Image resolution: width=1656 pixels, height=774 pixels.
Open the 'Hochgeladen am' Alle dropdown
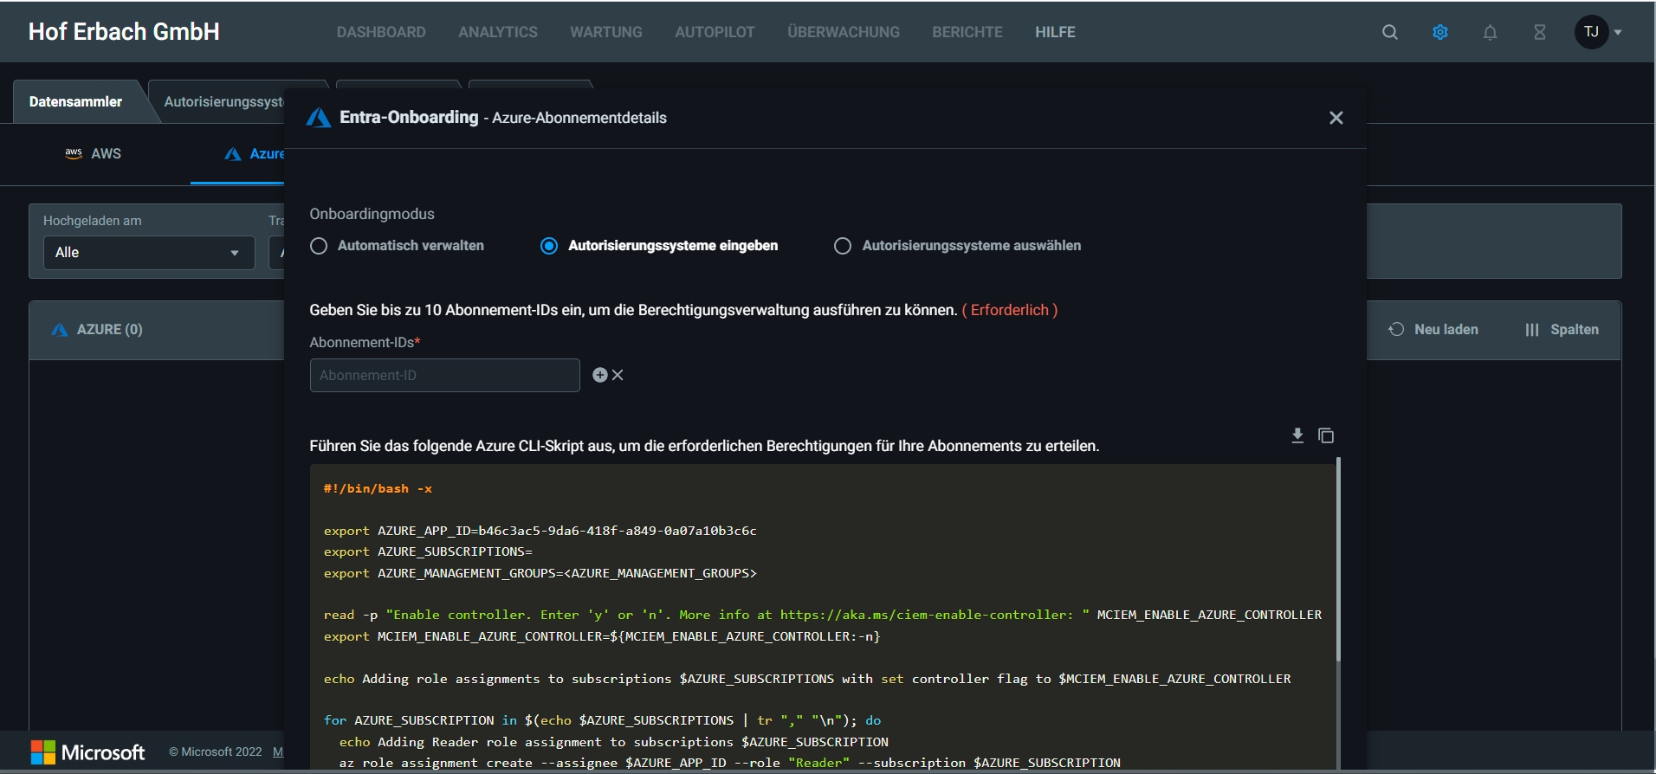[x=149, y=253]
